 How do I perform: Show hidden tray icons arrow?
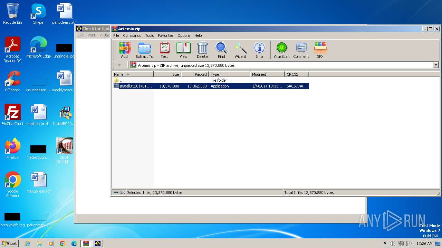click(385, 244)
